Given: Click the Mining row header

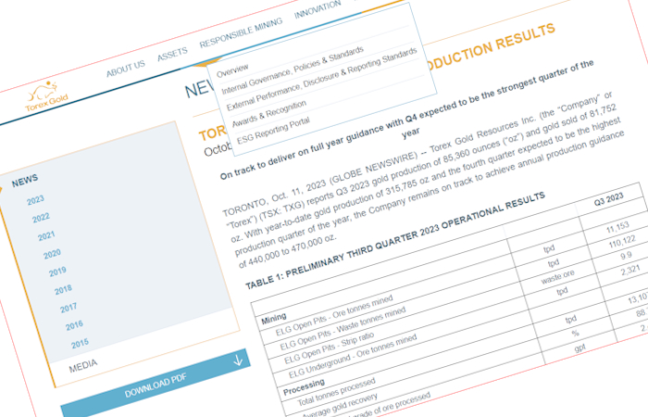Looking at the screenshot, I should pyautogui.click(x=274, y=319).
